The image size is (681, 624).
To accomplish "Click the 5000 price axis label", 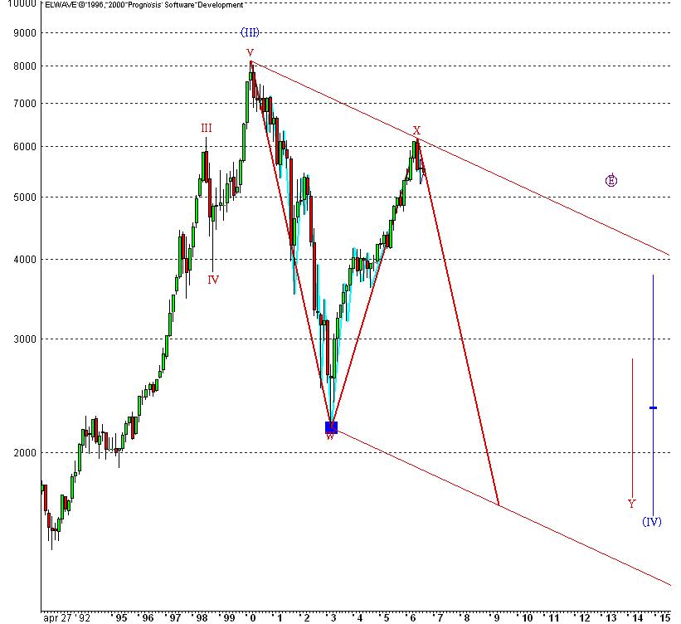I will point(24,197).
